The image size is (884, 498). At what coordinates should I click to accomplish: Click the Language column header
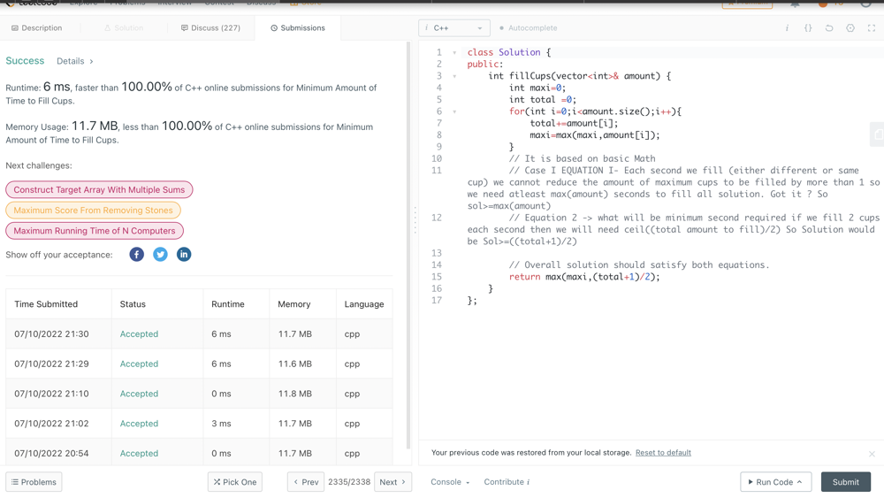364,304
